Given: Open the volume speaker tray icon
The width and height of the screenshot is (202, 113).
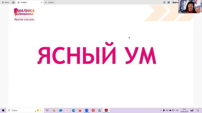Looking at the screenshot, I should (167, 110).
